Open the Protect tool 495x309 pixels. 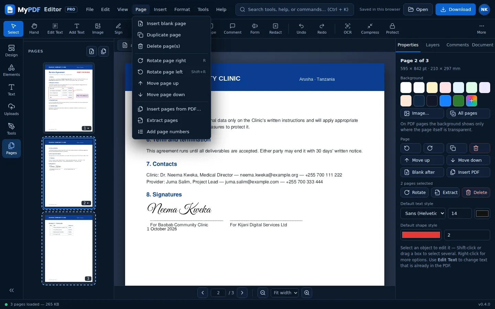(x=393, y=28)
